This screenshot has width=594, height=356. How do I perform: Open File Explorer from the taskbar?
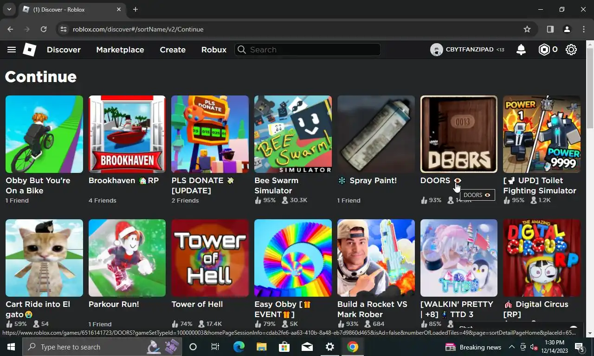[261, 347]
